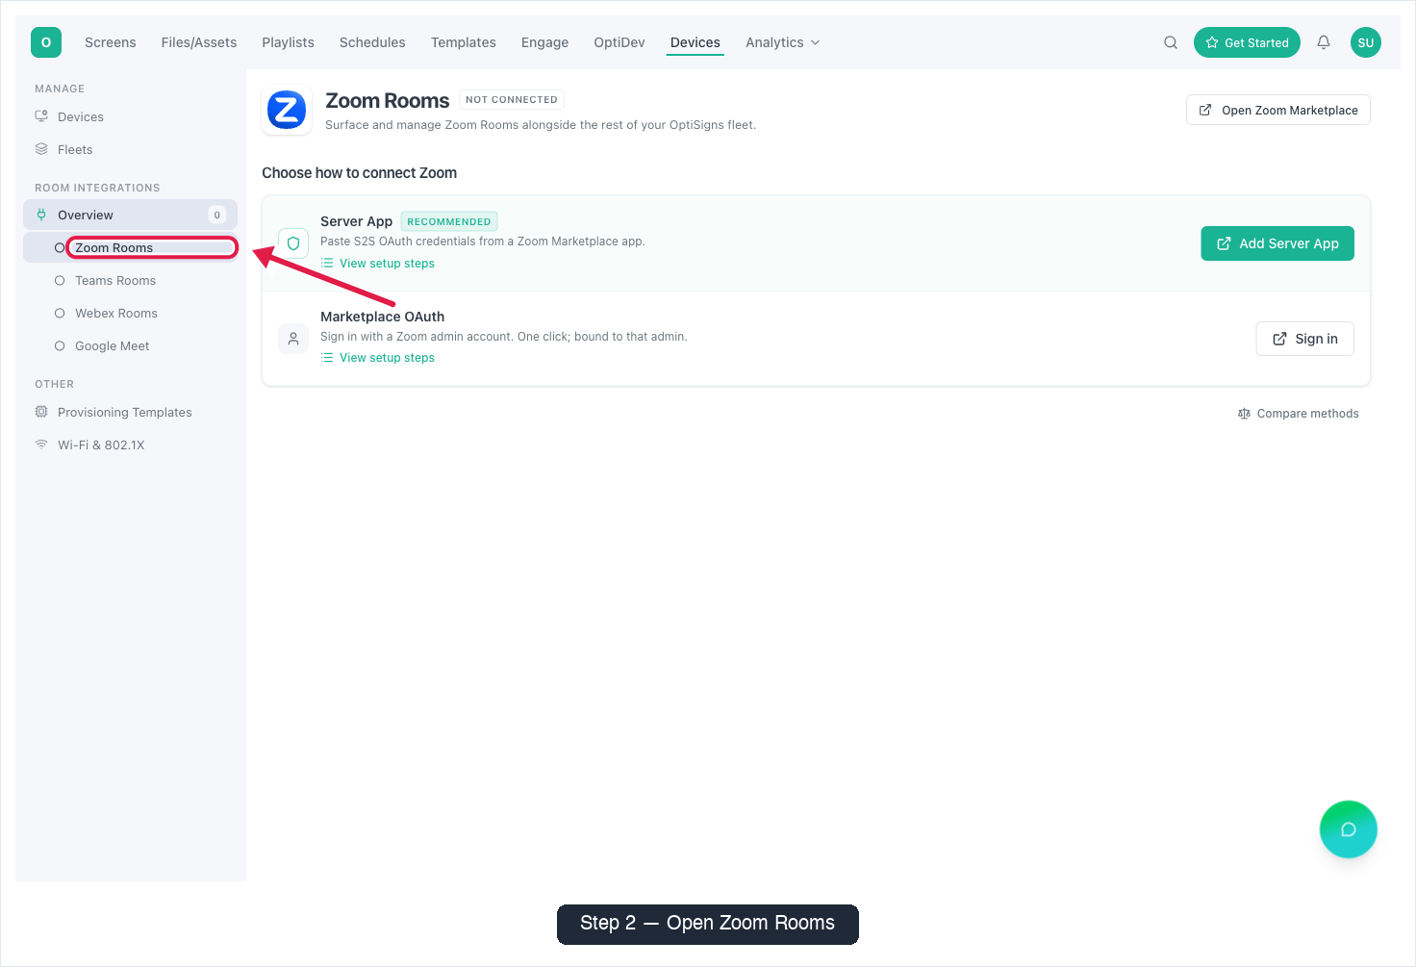
Task: Go to Files/Assets tab
Action: point(199,42)
